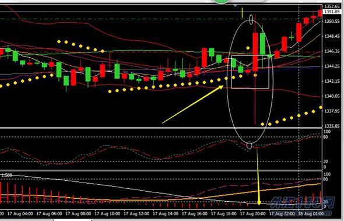The width and height of the screenshot is (344, 221).
Task: Click the gray chart shift triangle at the top
Action: pyautogui.click(x=235, y=5)
